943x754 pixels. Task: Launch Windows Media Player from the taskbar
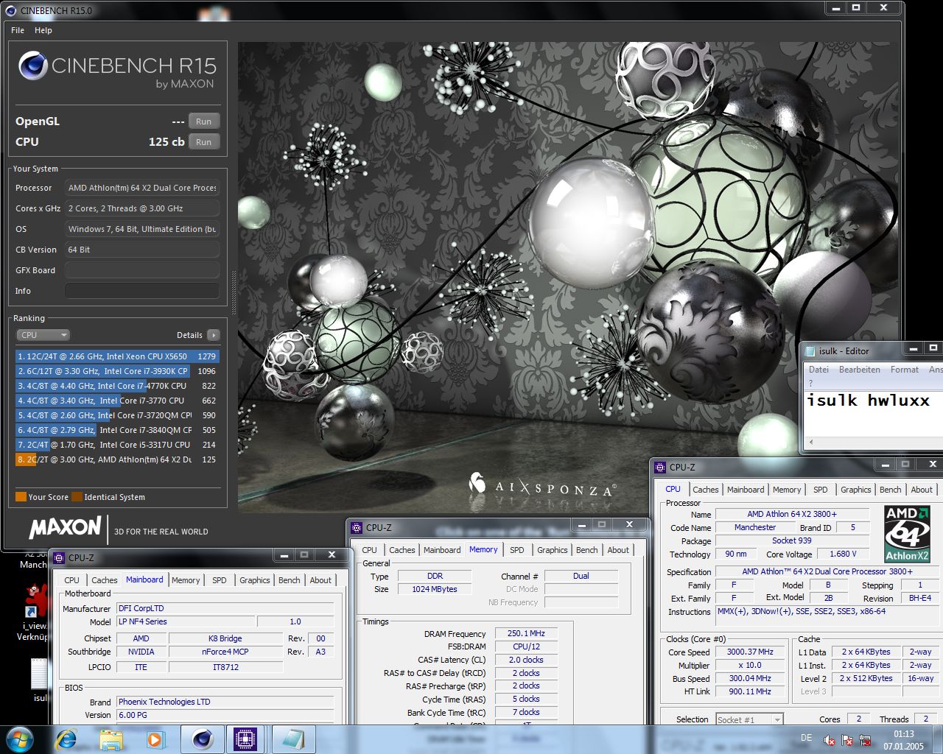(155, 739)
